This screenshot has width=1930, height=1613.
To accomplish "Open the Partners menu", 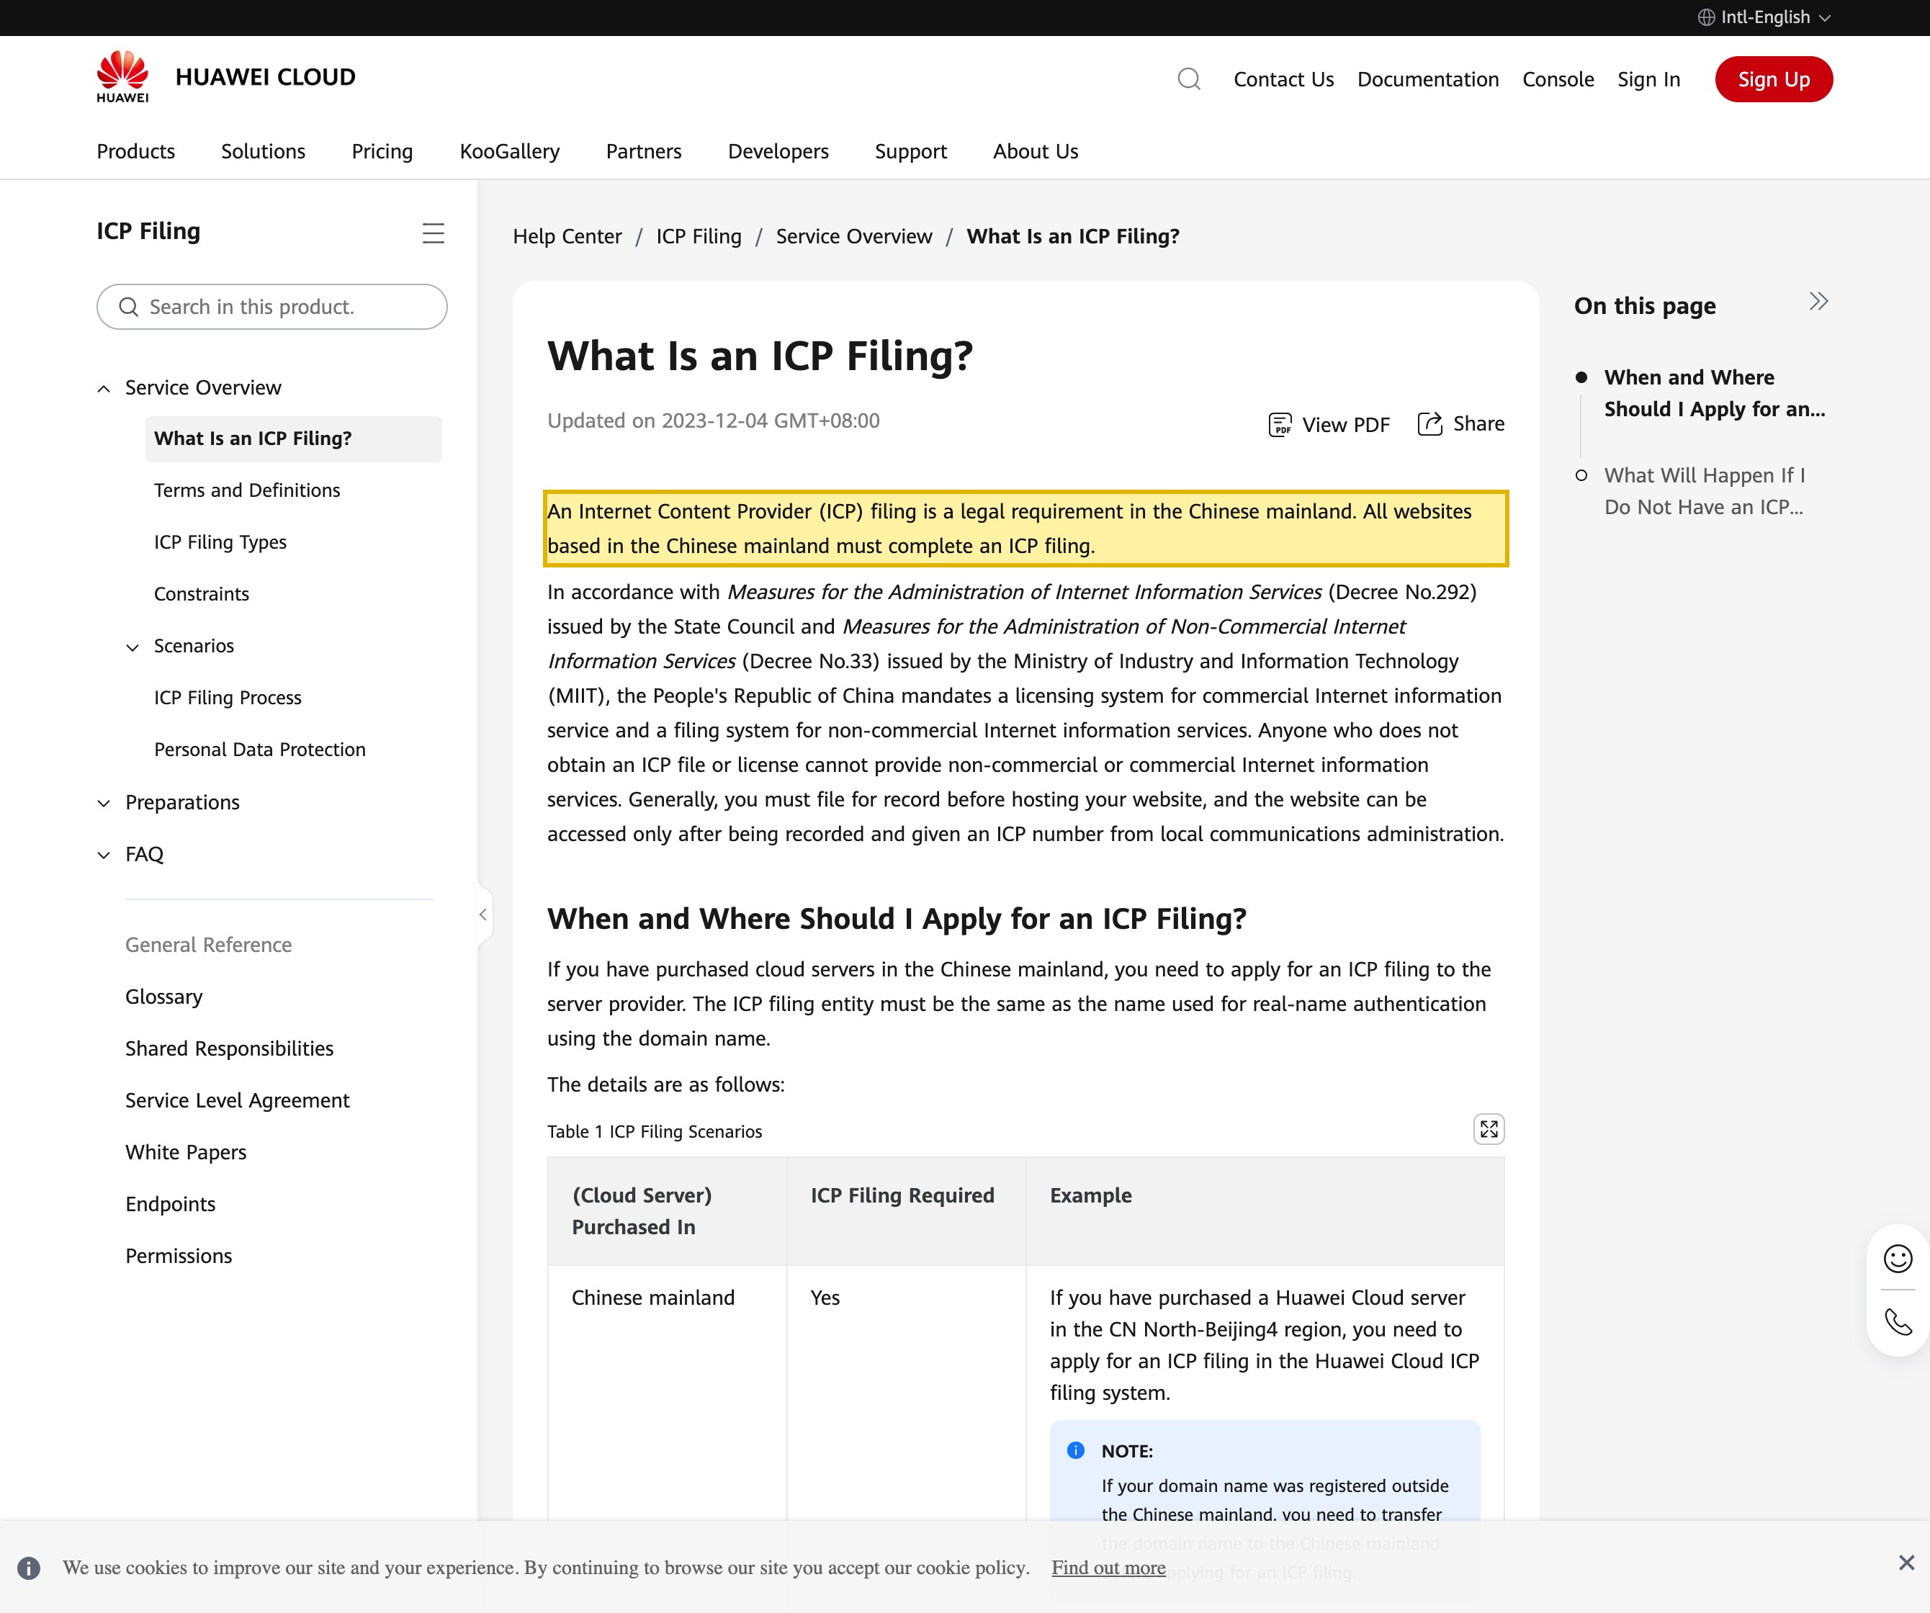I will click(643, 152).
